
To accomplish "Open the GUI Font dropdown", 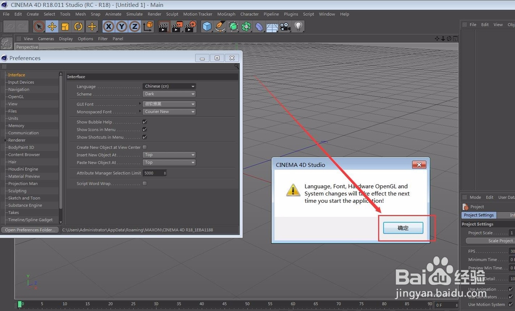I will (169, 104).
